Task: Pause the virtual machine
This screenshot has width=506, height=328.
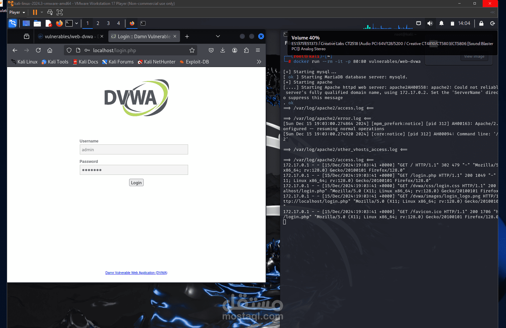Action: pyautogui.click(x=35, y=12)
